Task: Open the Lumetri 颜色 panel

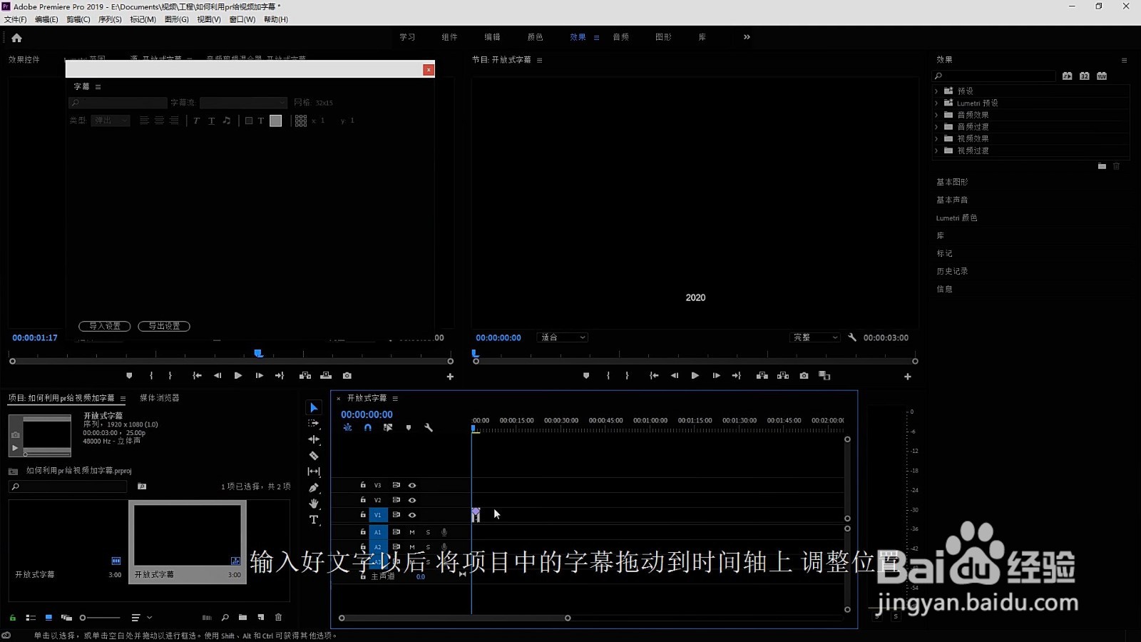Action: [x=956, y=218]
